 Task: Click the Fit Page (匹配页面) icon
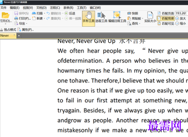(x=159, y=13)
